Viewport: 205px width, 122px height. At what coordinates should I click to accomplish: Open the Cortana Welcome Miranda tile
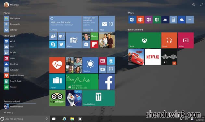coord(66,24)
